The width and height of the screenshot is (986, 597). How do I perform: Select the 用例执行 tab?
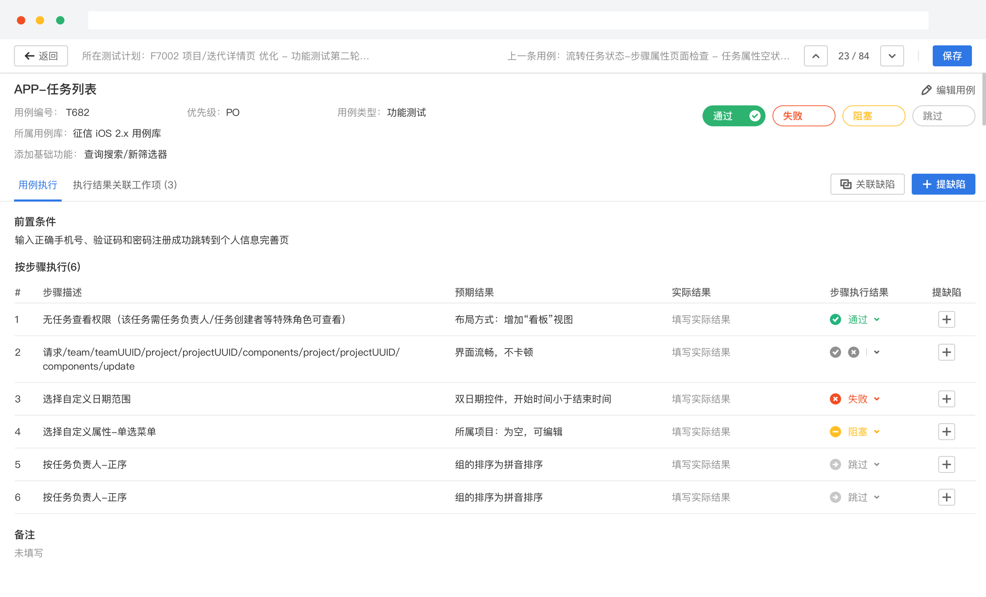coord(38,185)
